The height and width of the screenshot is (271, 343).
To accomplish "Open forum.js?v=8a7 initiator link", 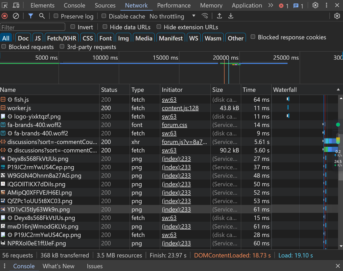I will (184, 142).
